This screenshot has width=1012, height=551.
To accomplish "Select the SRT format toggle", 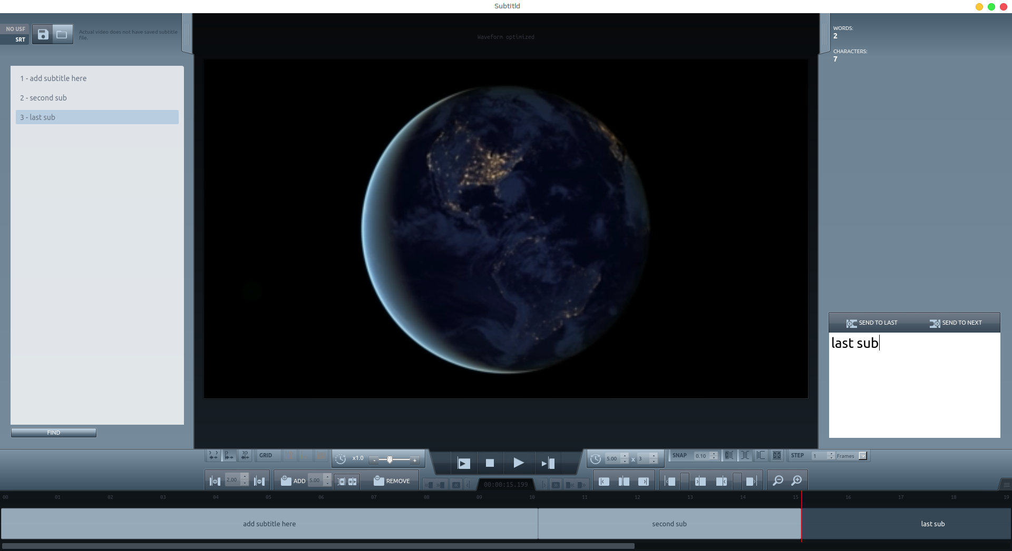I will pyautogui.click(x=20, y=39).
